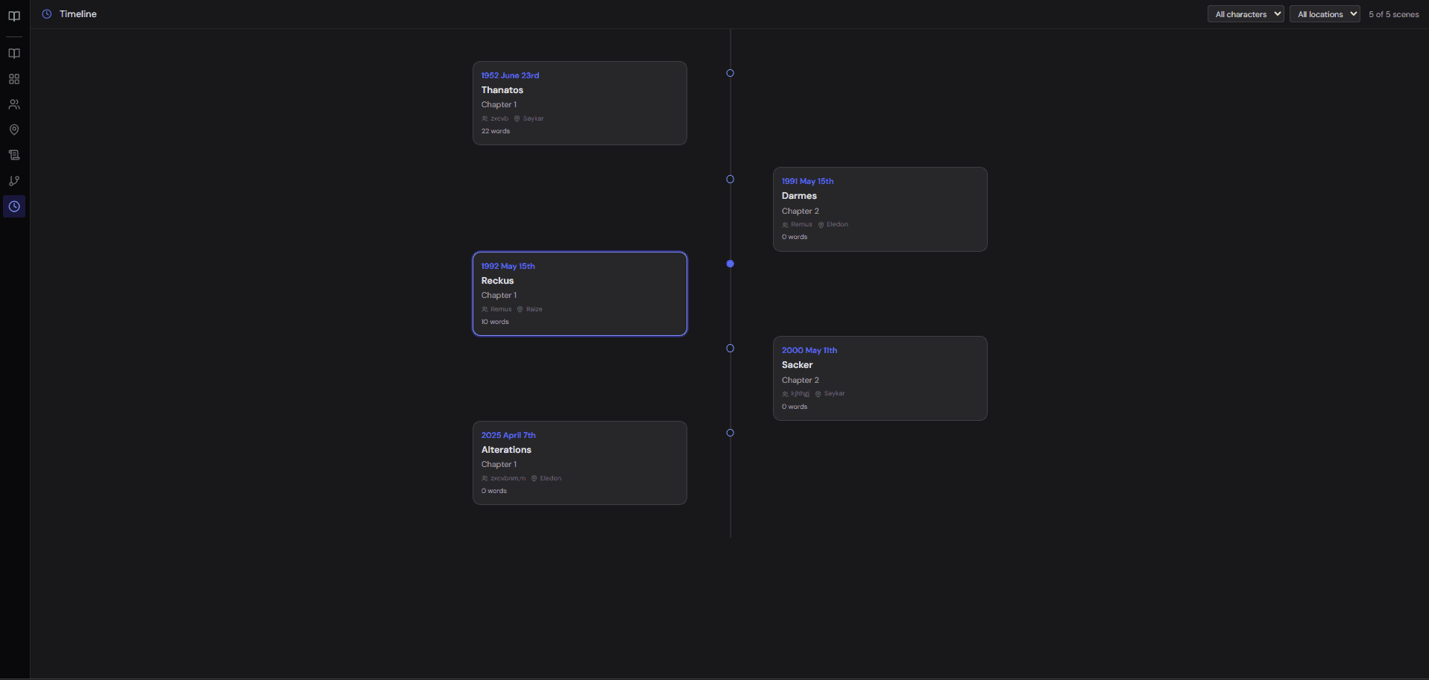
Task: Click character 'zxcvbnm,m' on Alterations card
Action: 508,478
